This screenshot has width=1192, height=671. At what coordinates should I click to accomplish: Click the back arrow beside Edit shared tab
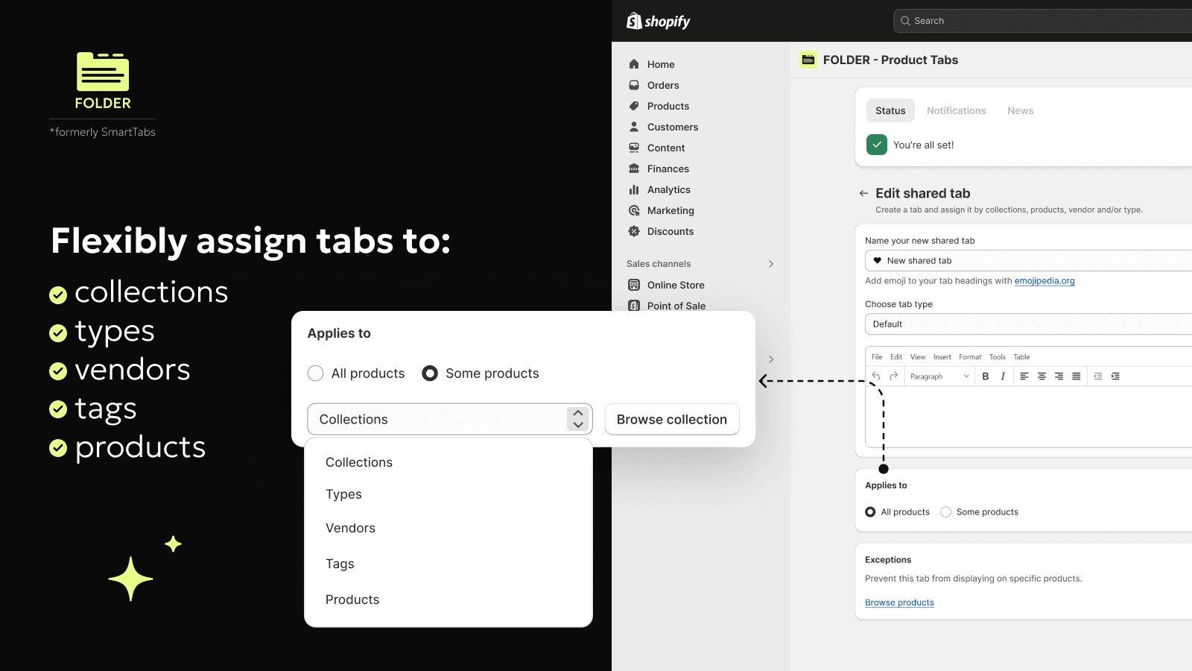point(863,193)
